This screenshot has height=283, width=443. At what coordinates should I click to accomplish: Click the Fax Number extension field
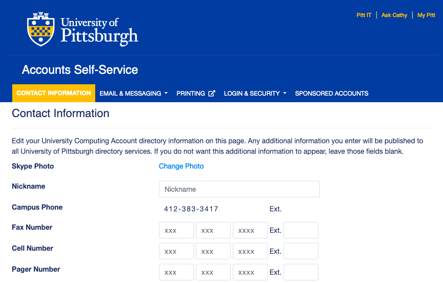[301, 230]
